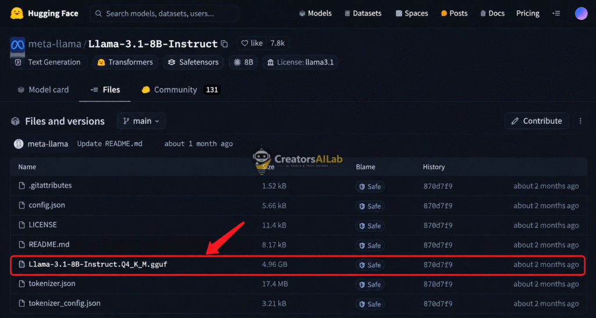
Task: Click the file icon beside README.md
Action: coord(22,245)
